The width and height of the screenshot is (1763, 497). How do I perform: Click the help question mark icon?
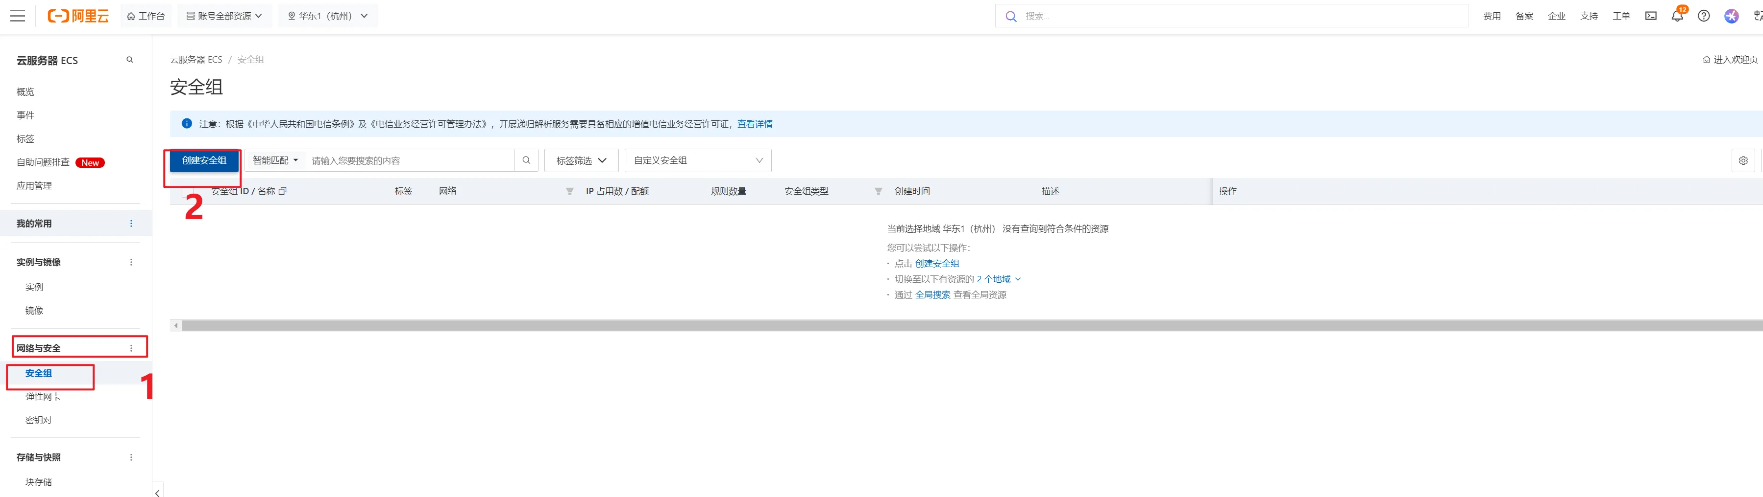click(x=1703, y=16)
